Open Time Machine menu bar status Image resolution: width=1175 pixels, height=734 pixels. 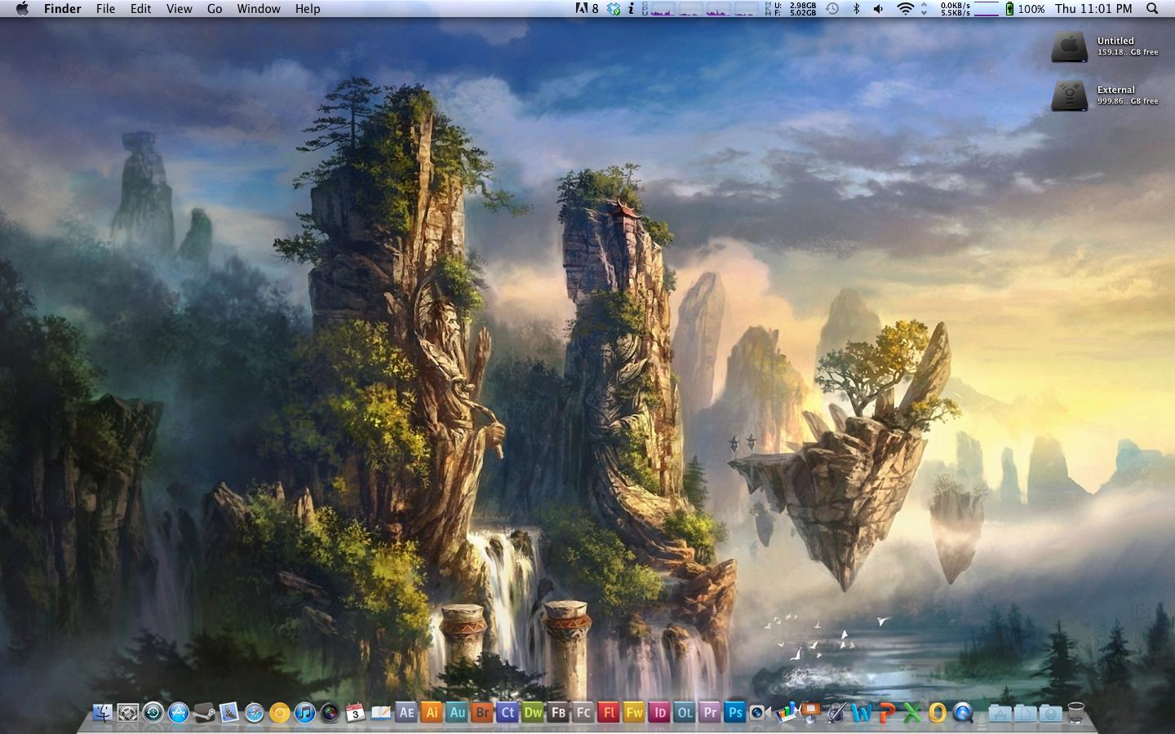(x=832, y=9)
